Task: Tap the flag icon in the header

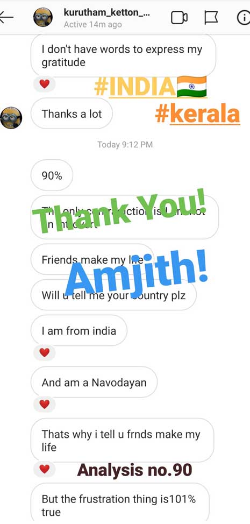Action: tap(211, 17)
